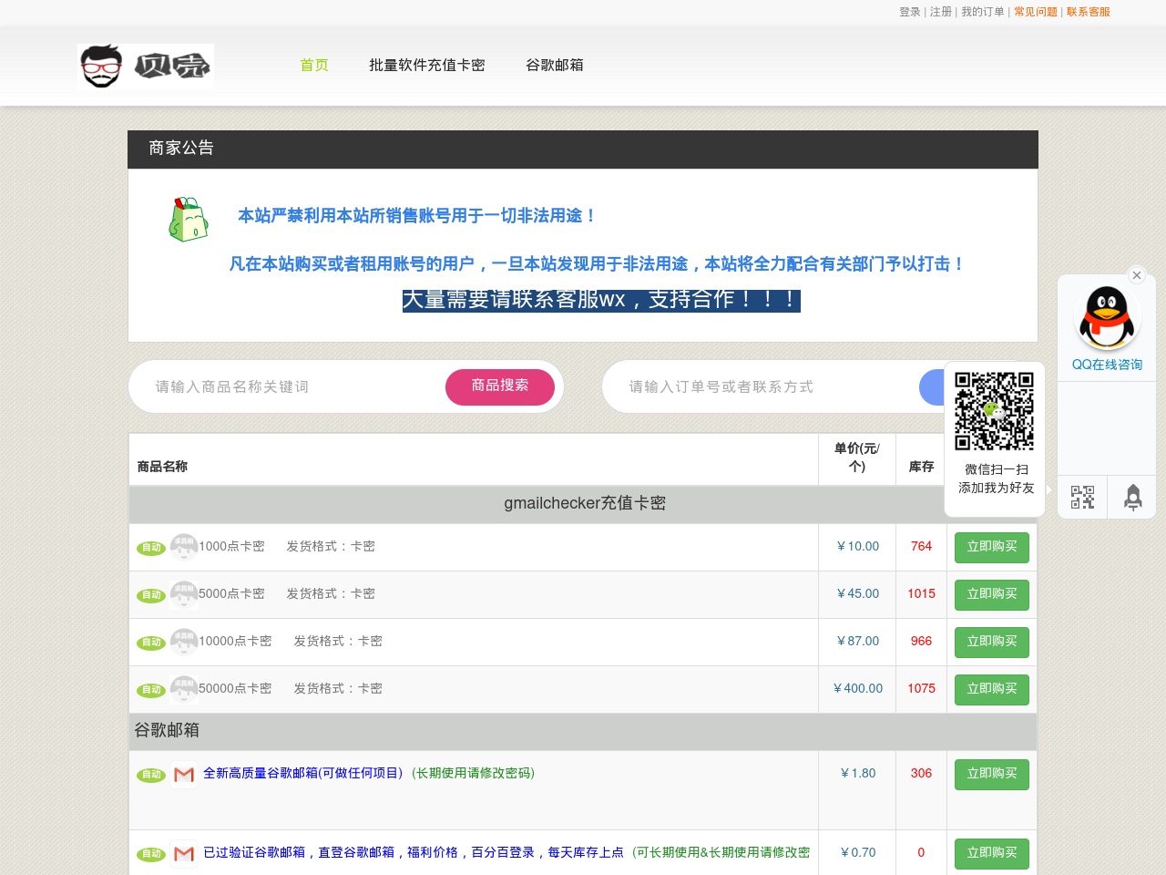The height and width of the screenshot is (875, 1166).
Task: Open the 批量软件充值卡密 nav item
Action: pyautogui.click(x=427, y=65)
